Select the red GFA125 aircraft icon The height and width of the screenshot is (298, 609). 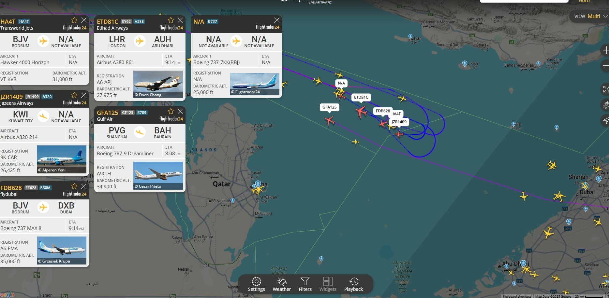tap(330, 121)
